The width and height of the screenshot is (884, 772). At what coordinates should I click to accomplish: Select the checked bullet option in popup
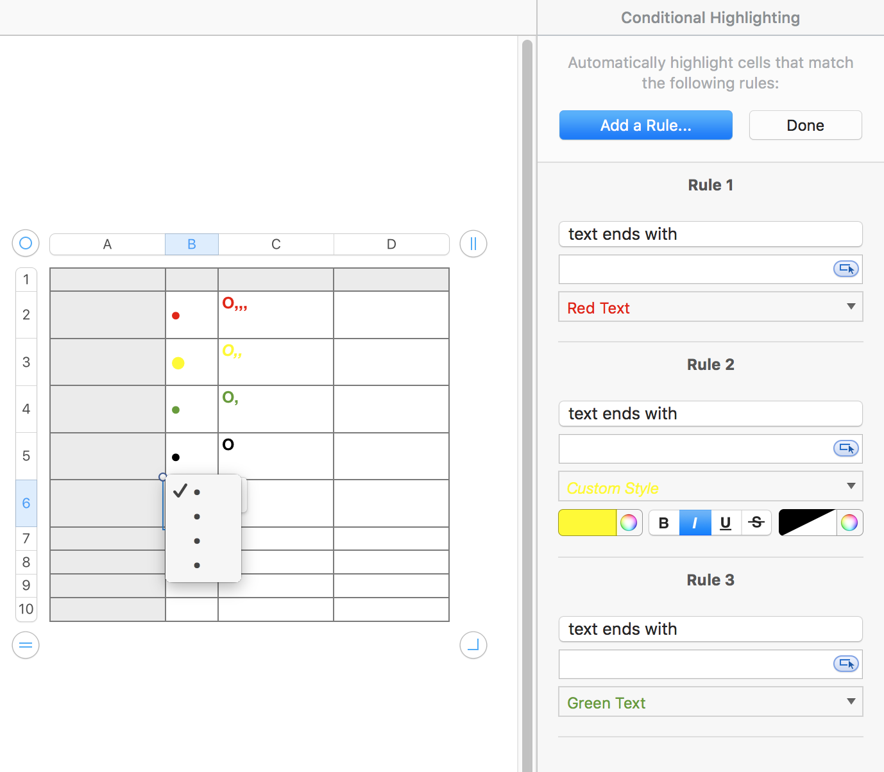pos(203,492)
